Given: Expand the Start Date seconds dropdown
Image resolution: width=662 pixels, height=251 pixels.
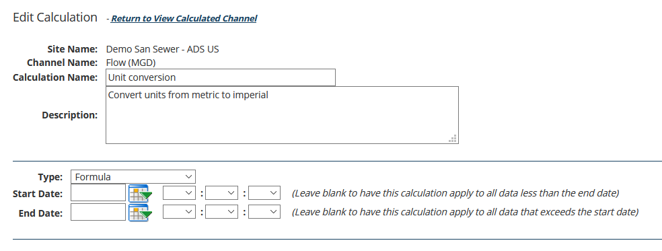Looking at the screenshot, I should (264, 193).
